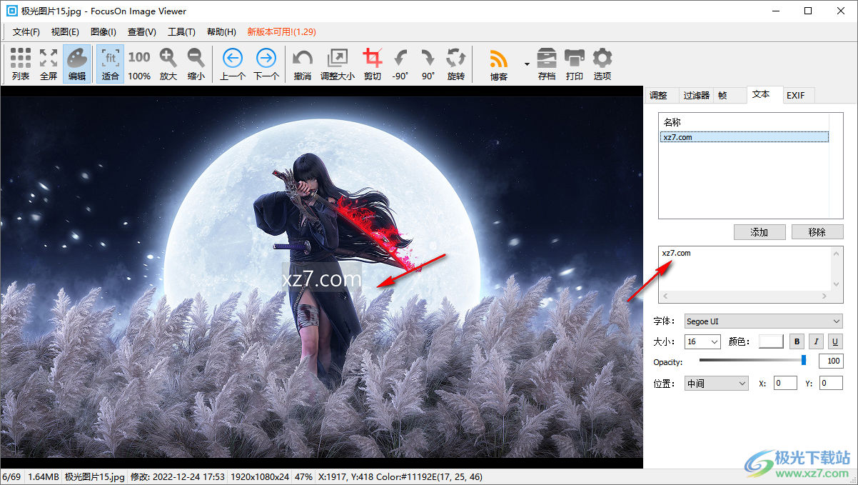The image size is (858, 485).
Task: Click inside the xz7.com text edit box
Action: coord(745,269)
